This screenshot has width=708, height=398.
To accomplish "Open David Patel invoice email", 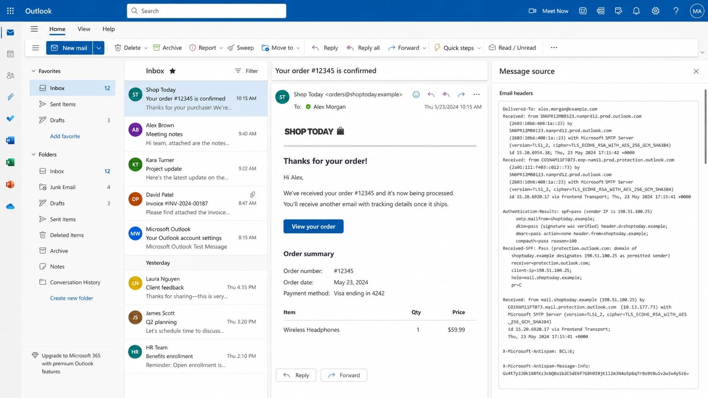I will [196, 203].
